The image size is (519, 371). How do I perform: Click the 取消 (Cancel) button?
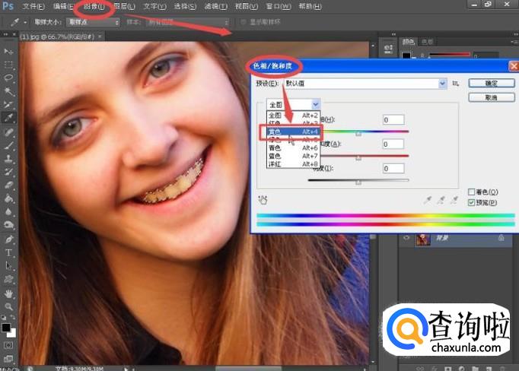pyautogui.click(x=491, y=97)
